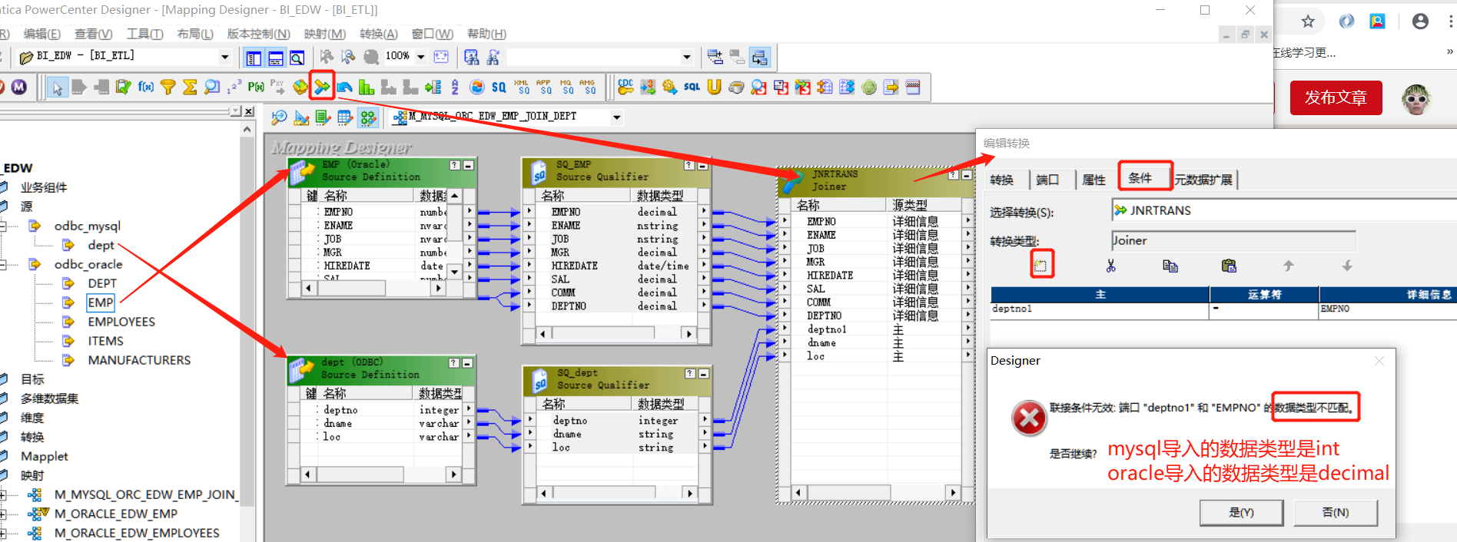Collapse the odbc_mysql tree node
1457x542 pixels.
click(x=3, y=226)
